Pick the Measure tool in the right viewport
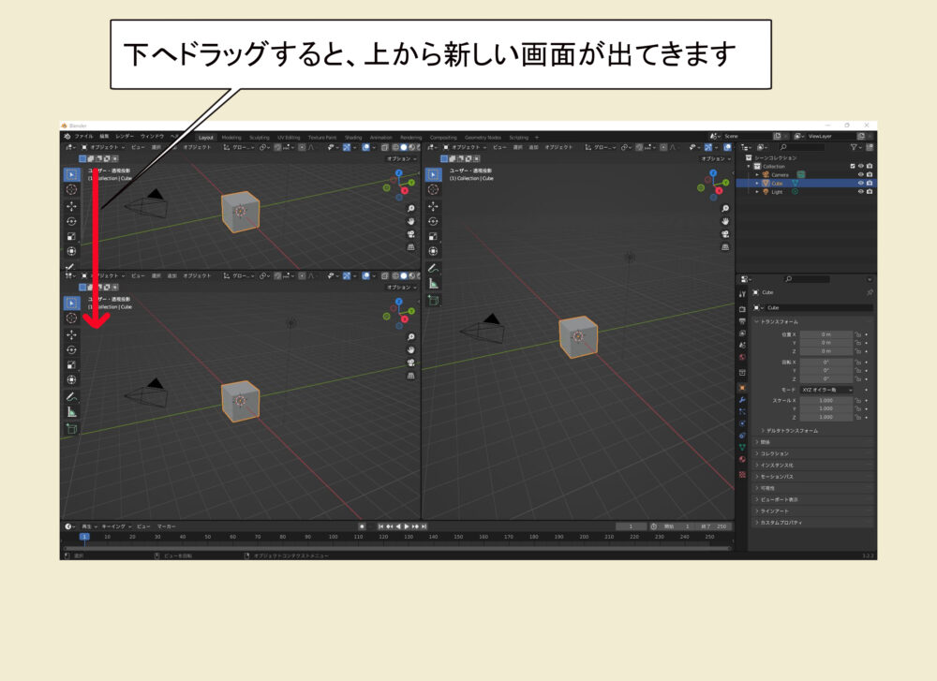 coord(433,284)
